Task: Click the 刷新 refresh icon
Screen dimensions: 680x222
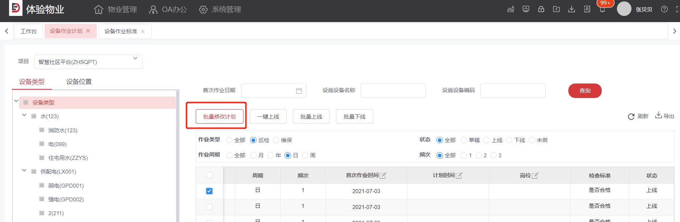Action: [631, 116]
